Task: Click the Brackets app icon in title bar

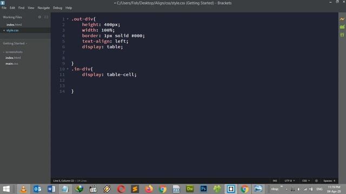Action: pos(2,3)
